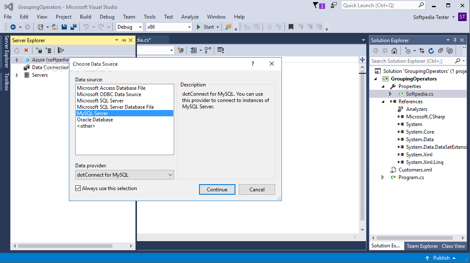Click the feedback icon beside Quick Launch
Screen dimensions: 470x263
pos(333,5)
